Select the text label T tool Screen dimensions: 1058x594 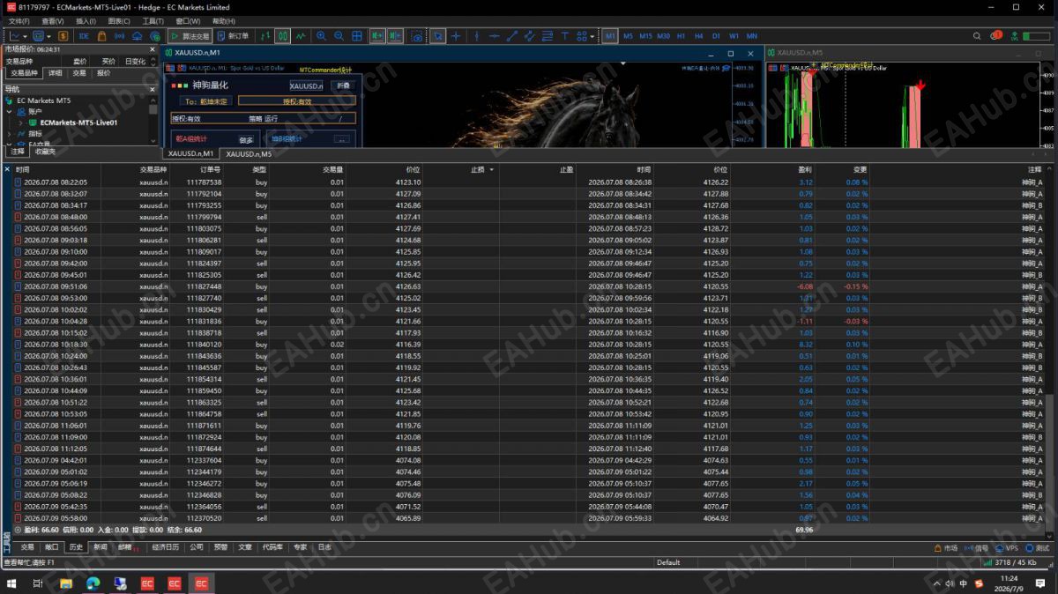point(565,36)
